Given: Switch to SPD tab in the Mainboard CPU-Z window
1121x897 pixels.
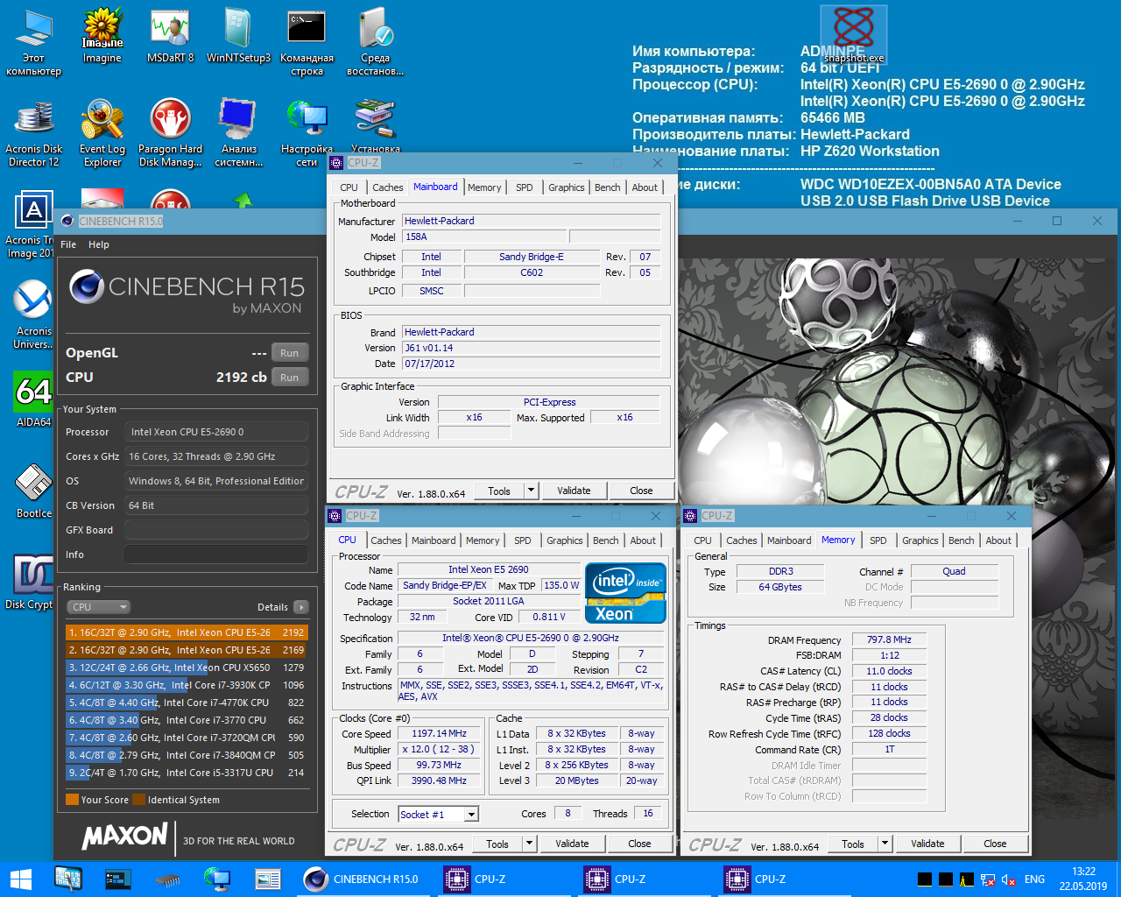Looking at the screenshot, I should [x=525, y=187].
